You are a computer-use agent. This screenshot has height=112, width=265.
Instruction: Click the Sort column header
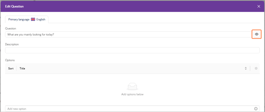(x=11, y=68)
